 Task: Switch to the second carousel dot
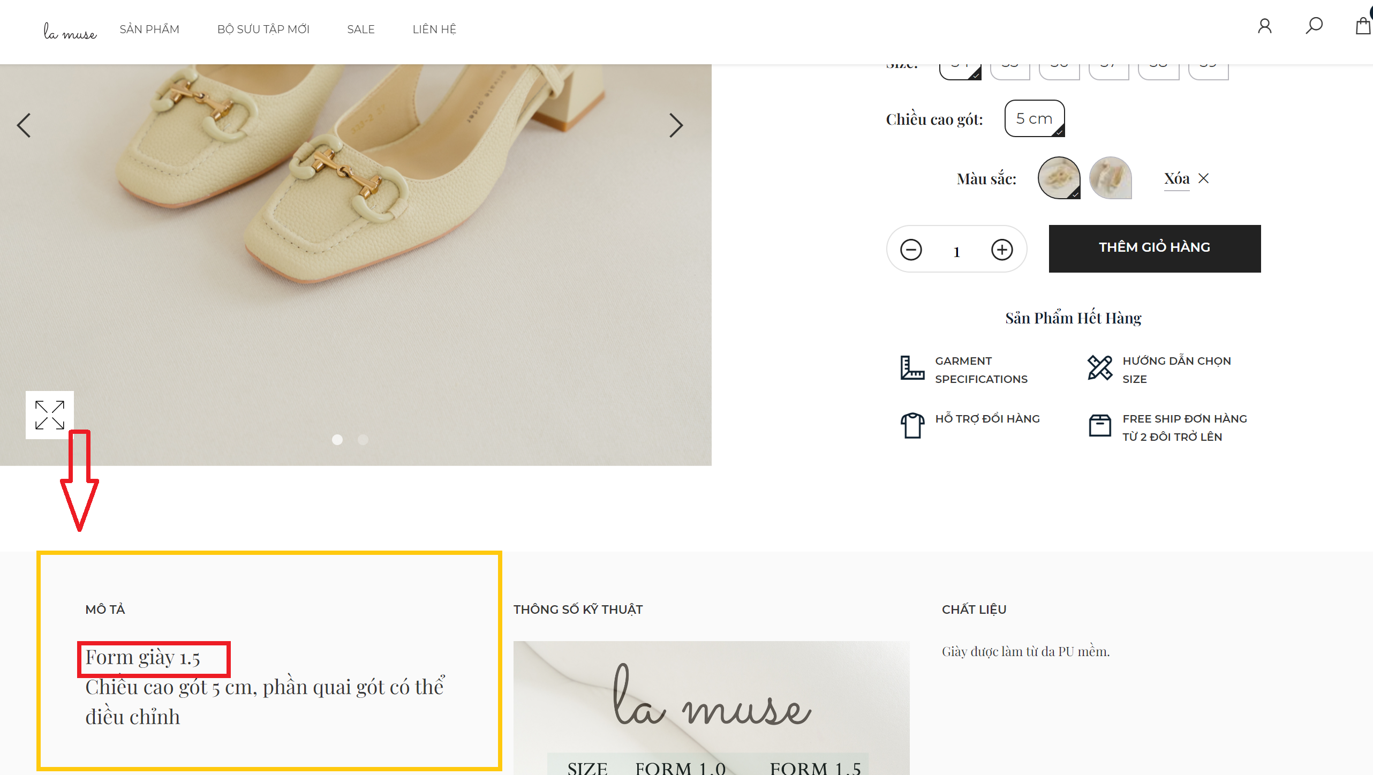363,440
